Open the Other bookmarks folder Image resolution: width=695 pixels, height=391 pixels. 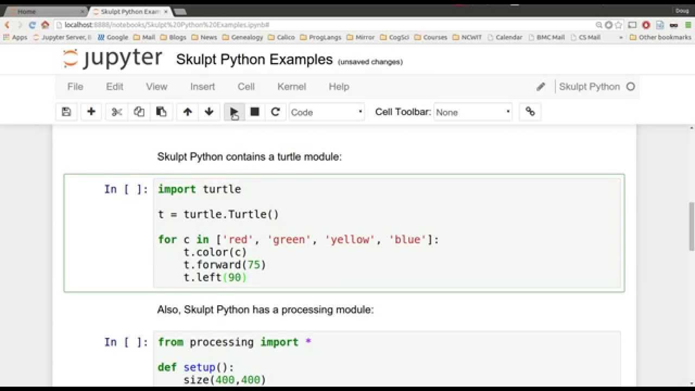click(660, 37)
